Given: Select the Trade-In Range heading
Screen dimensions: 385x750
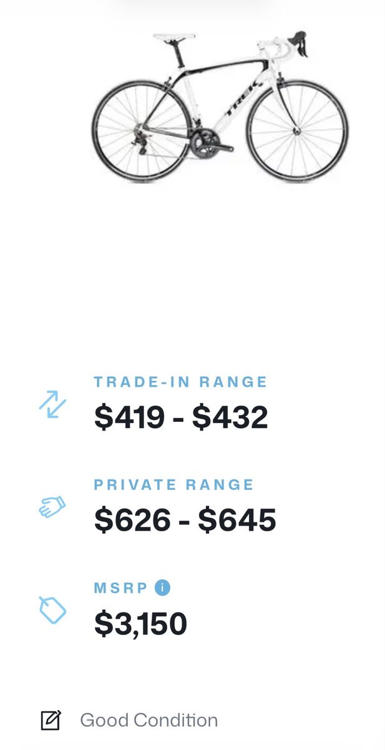Looking at the screenshot, I should tap(180, 382).
